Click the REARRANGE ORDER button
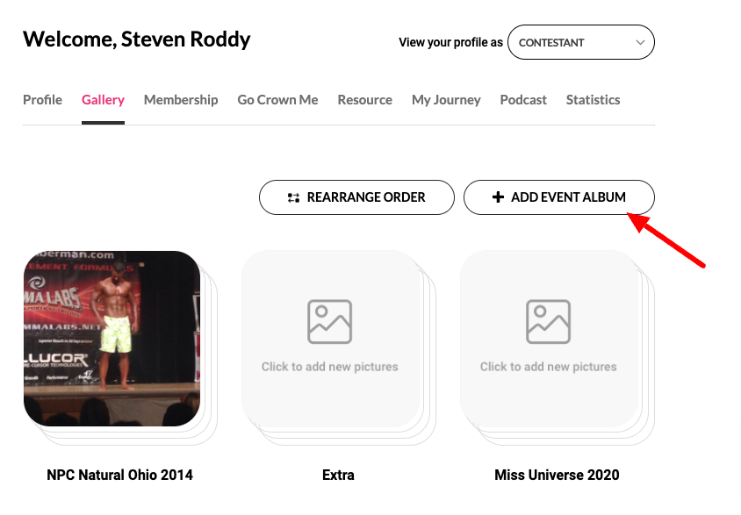The width and height of the screenshot is (741, 515). [x=356, y=197]
